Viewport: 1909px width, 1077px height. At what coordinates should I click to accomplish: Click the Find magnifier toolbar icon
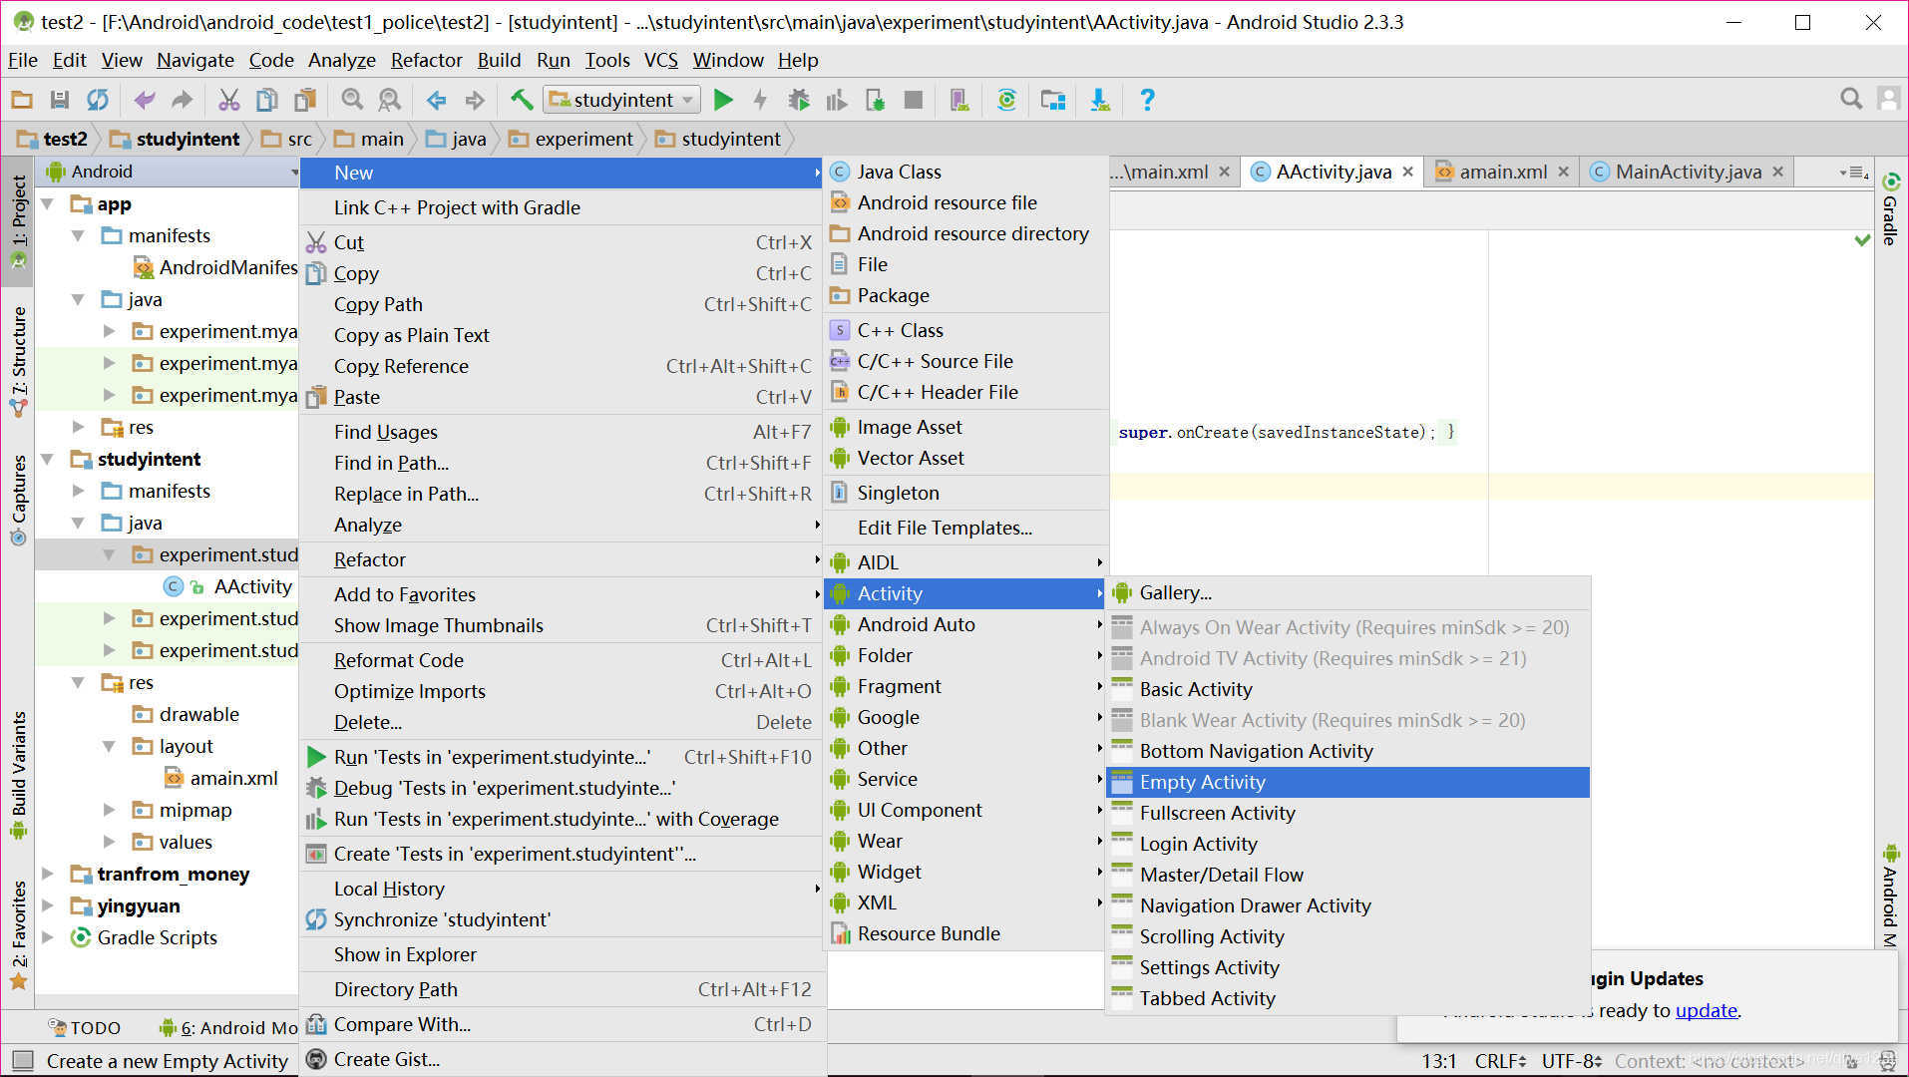click(352, 100)
